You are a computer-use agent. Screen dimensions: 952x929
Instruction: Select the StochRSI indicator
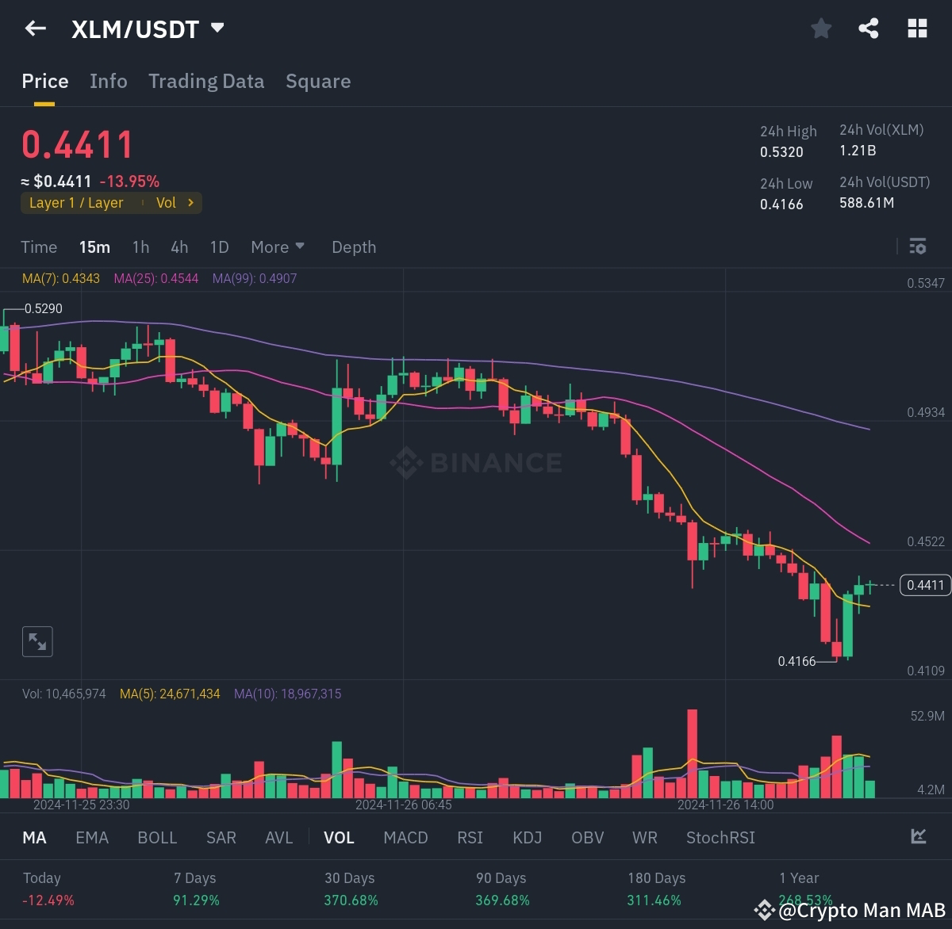pyautogui.click(x=720, y=837)
